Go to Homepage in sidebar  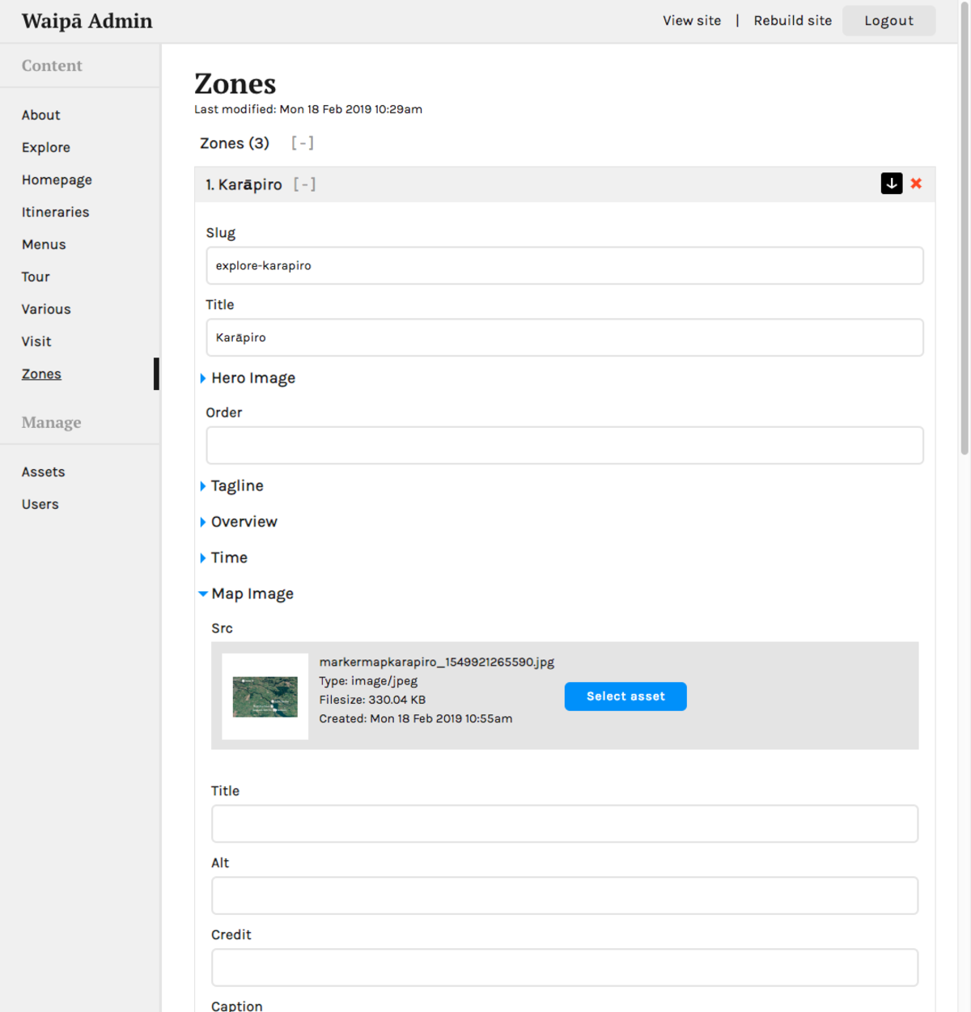click(x=57, y=180)
